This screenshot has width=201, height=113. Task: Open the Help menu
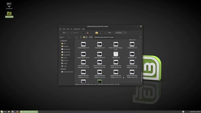tap(83, 29)
